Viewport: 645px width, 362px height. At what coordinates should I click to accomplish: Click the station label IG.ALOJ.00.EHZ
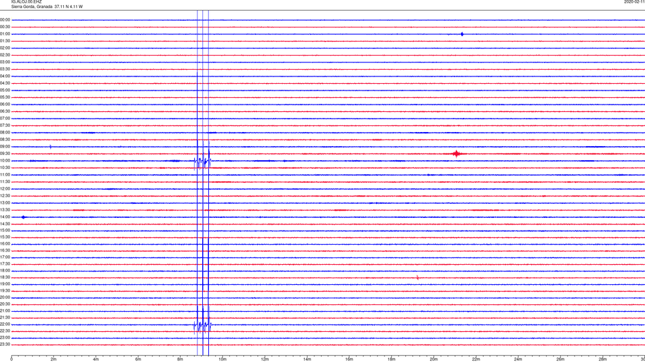pos(26,1)
